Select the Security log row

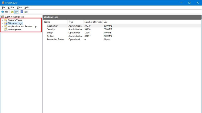(x=122, y=29)
